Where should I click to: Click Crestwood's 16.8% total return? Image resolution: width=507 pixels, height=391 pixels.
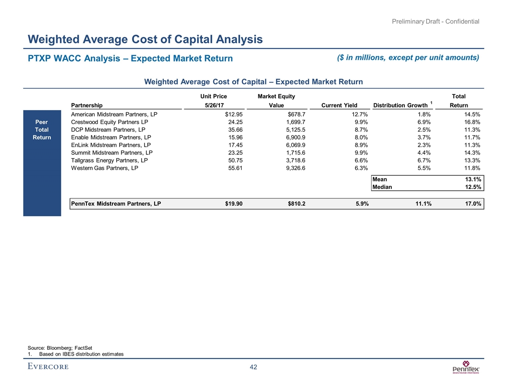click(x=472, y=122)
